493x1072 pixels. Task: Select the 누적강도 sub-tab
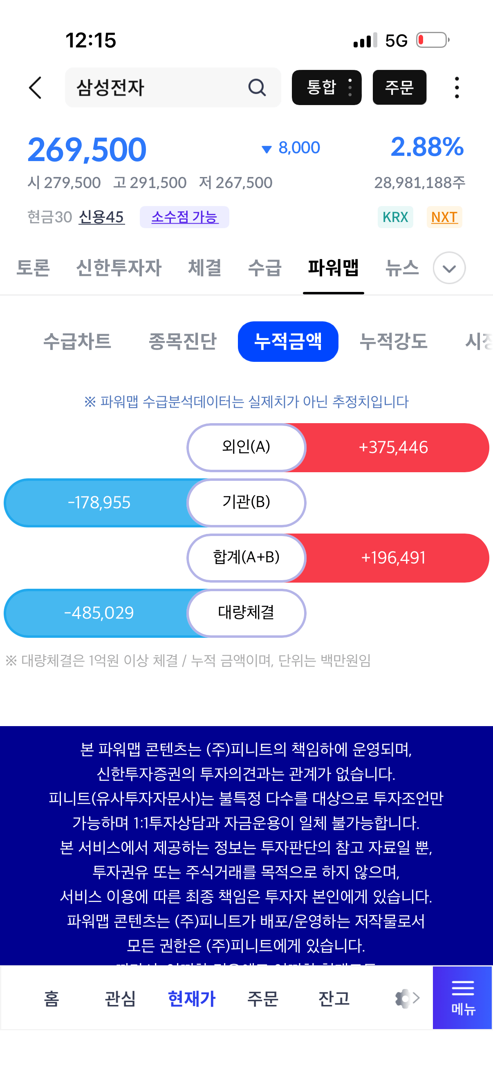point(393,341)
